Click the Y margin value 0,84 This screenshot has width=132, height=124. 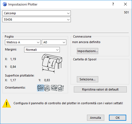click(x=13, y=67)
